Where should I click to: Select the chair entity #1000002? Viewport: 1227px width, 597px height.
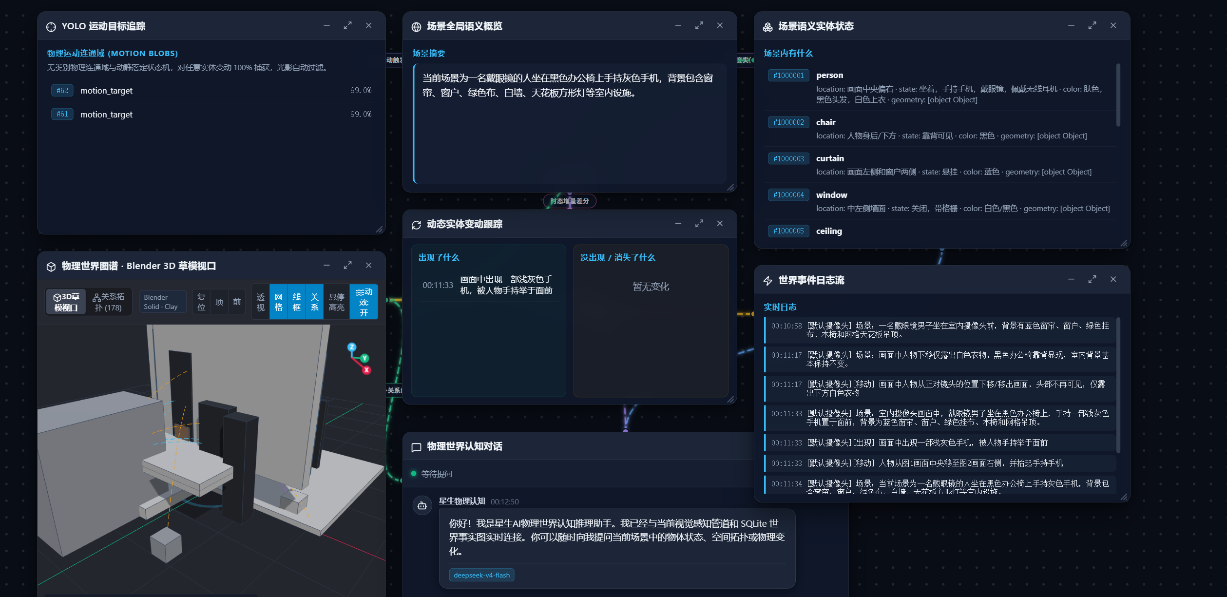939,129
